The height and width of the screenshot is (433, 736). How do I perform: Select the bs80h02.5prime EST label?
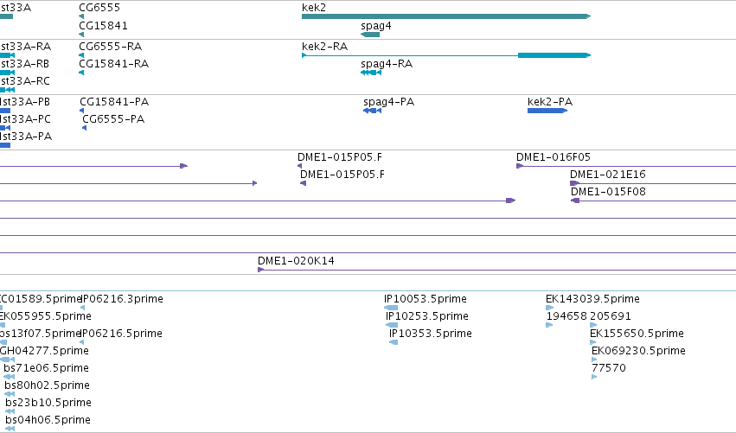[47, 385]
